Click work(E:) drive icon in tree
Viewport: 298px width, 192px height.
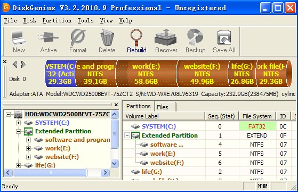coord(38,148)
